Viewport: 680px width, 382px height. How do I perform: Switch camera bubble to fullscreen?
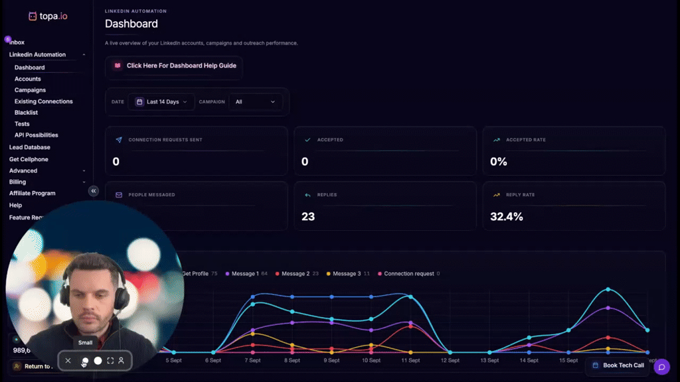pos(111,360)
